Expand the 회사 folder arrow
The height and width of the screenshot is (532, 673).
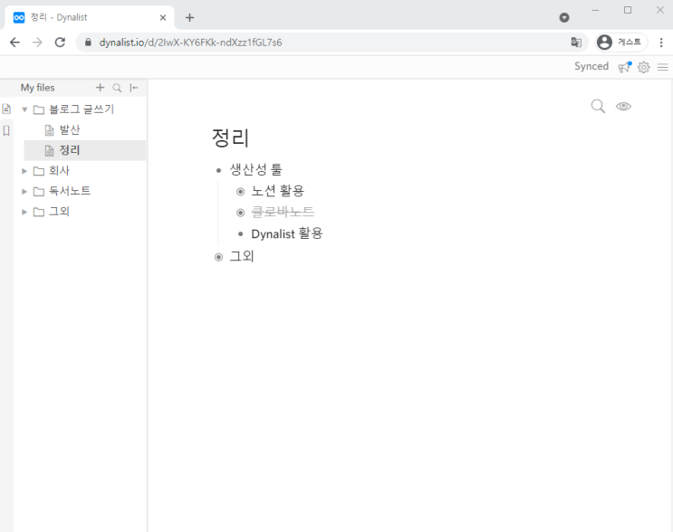pyautogui.click(x=24, y=171)
